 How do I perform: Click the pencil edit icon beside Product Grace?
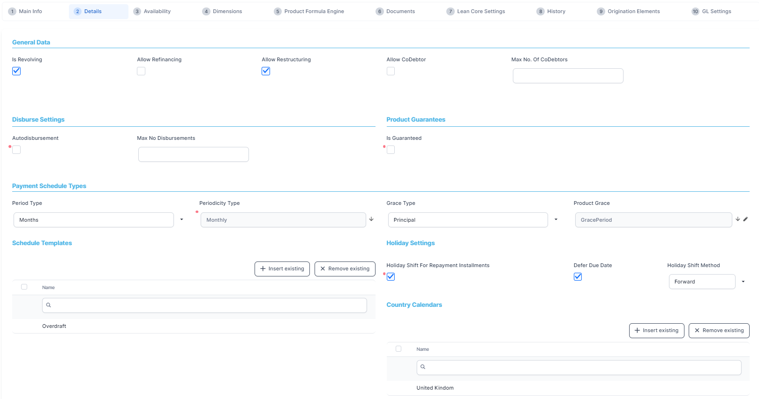[745, 219]
